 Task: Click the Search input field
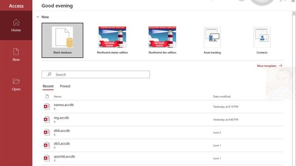[96, 75]
